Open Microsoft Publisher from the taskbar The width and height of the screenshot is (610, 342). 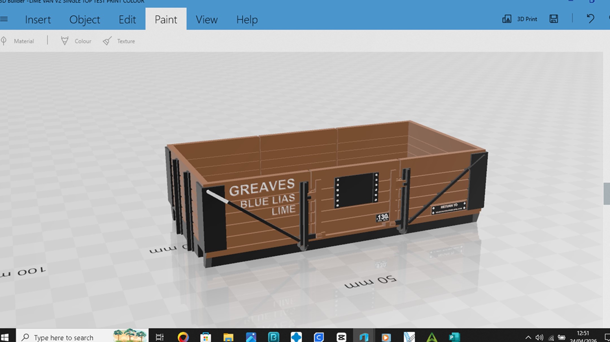[x=454, y=337]
